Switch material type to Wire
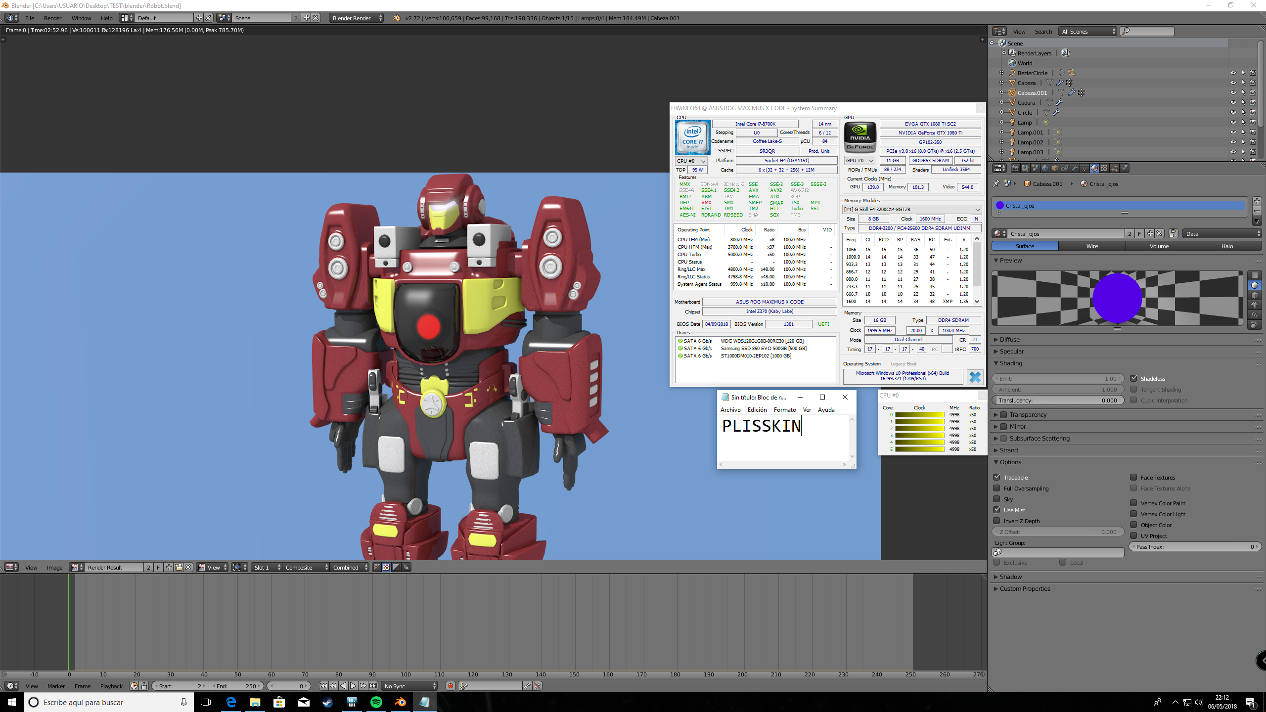This screenshot has width=1266, height=712. tap(1092, 246)
